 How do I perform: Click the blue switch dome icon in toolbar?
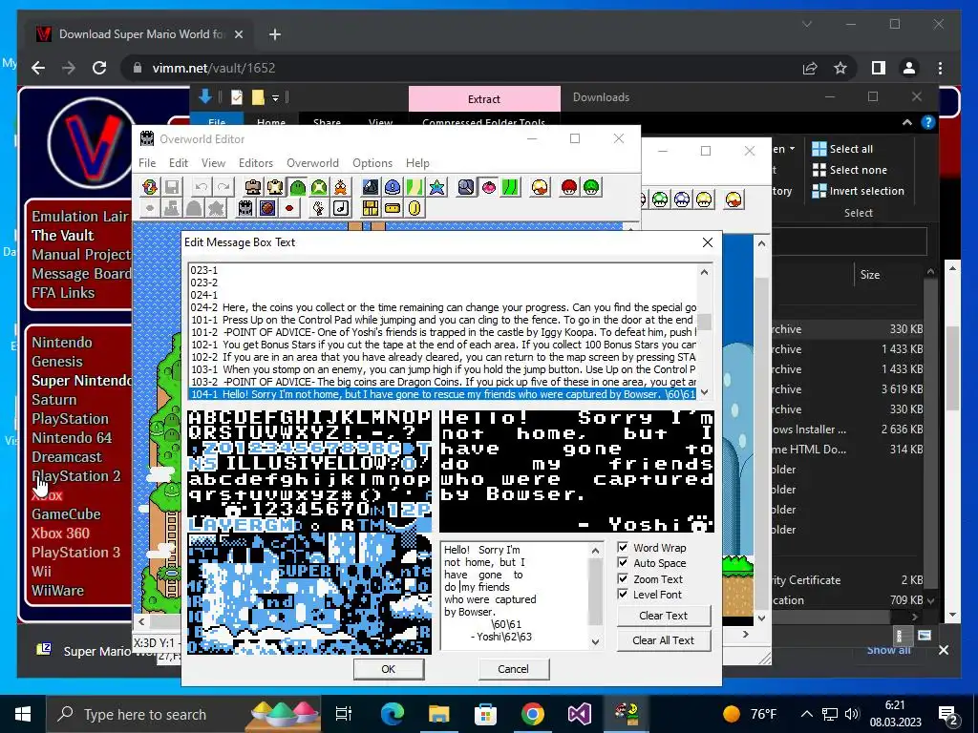click(x=393, y=187)
